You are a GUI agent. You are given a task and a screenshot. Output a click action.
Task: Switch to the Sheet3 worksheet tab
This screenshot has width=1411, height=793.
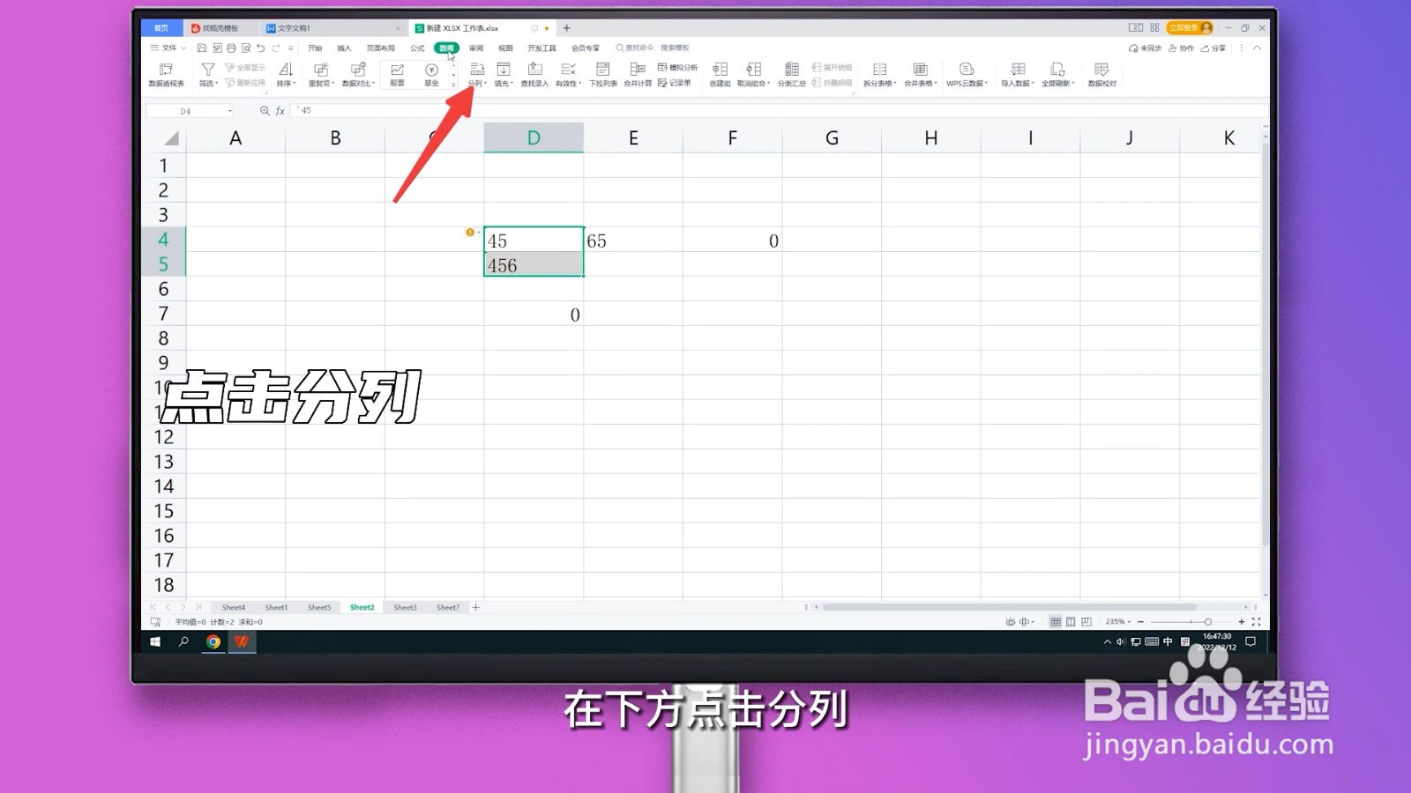405,608
